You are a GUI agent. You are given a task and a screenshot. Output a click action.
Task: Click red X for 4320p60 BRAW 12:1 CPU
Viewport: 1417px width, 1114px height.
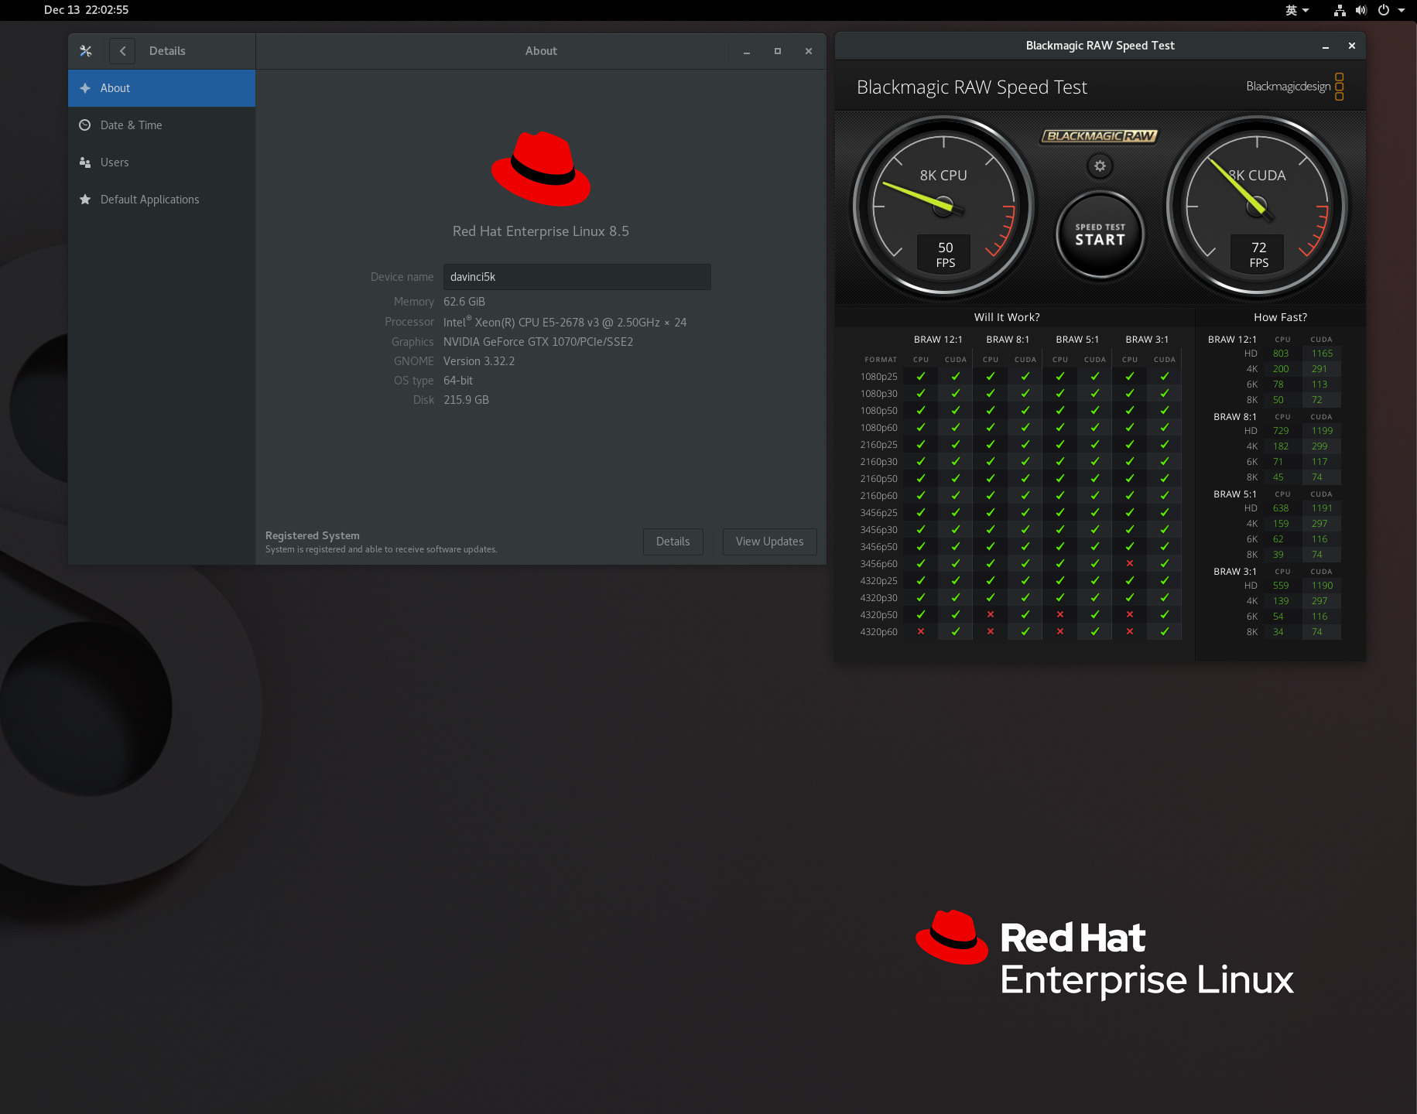tap(921, 632)
